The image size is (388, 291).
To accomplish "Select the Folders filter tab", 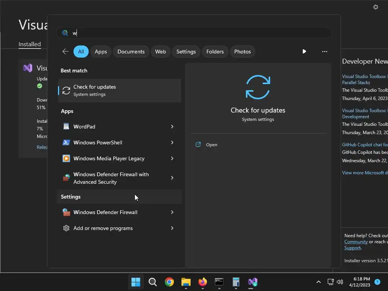I will [x=215, y=52].
